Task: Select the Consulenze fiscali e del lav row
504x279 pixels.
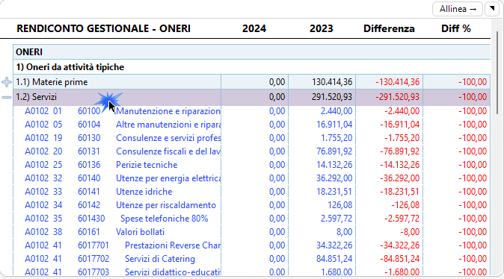Action: click(x=252, y=151)
